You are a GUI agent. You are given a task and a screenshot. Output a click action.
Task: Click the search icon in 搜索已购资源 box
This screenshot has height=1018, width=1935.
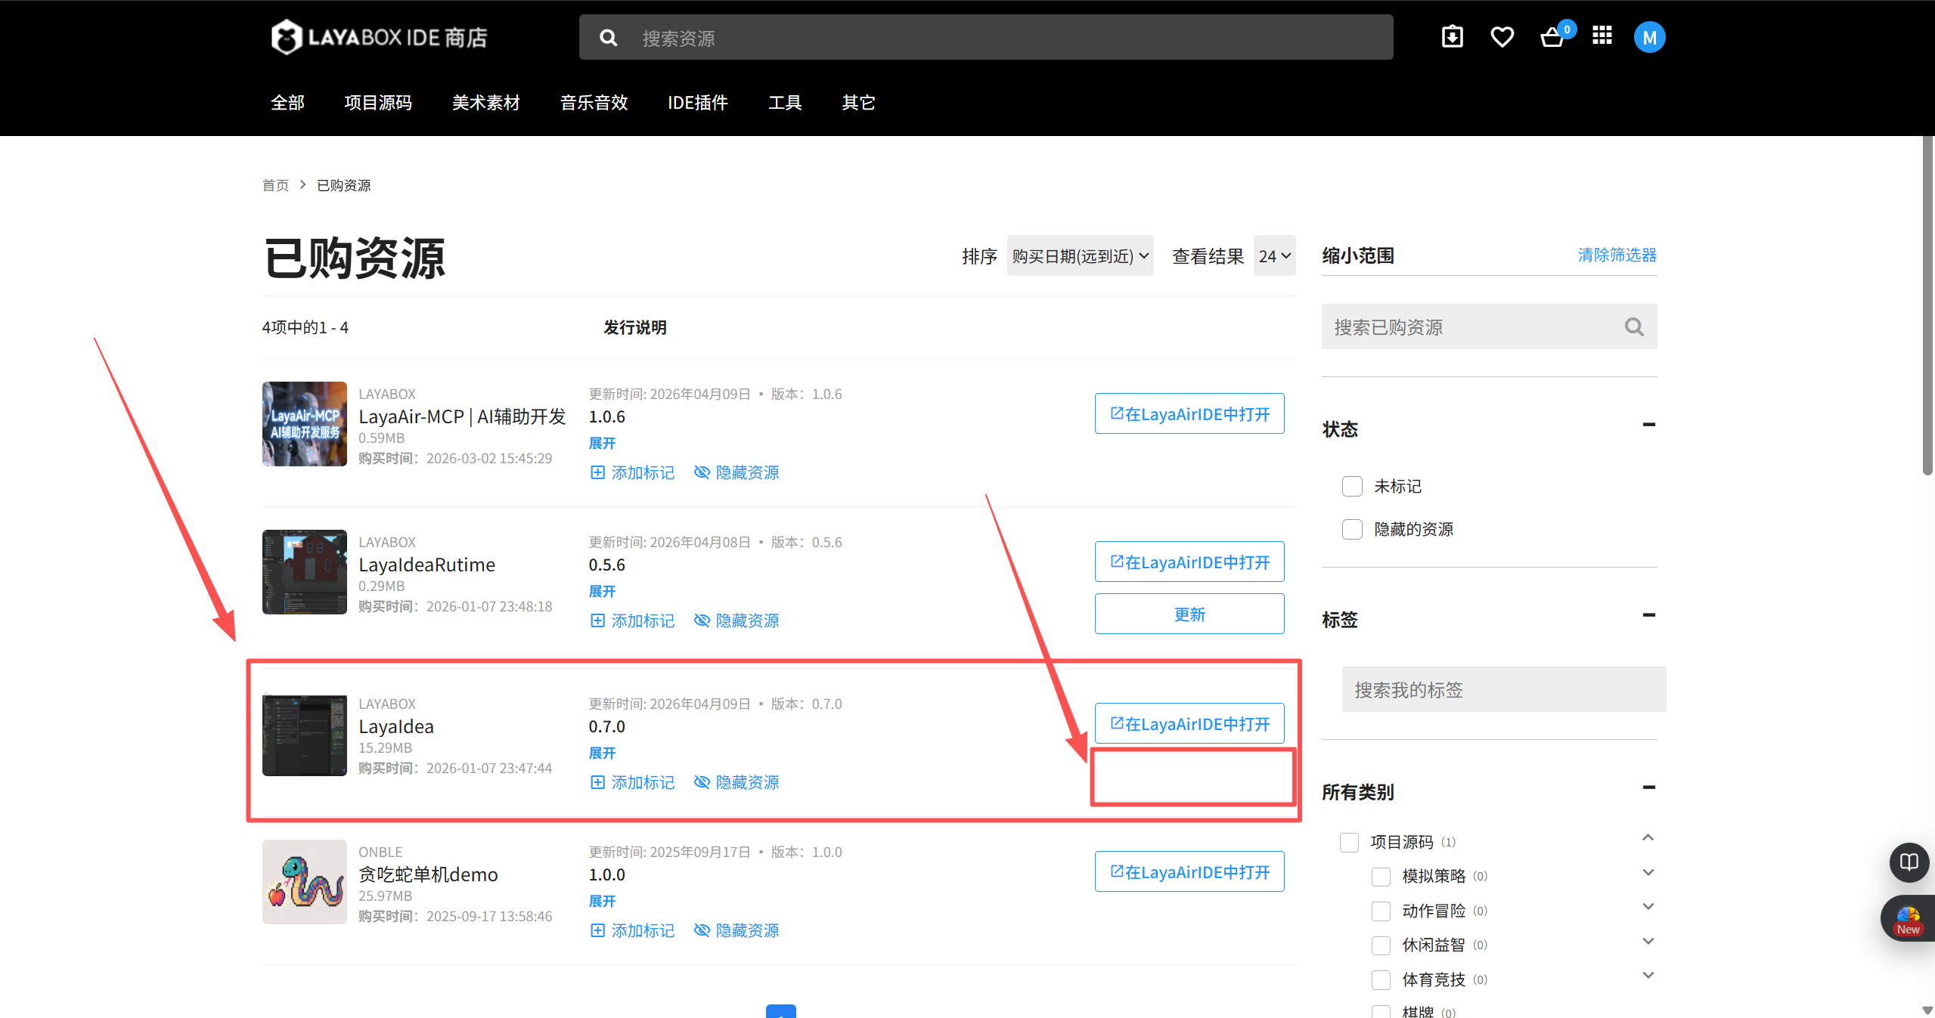pyautogui.click(x=1633, y=327)
